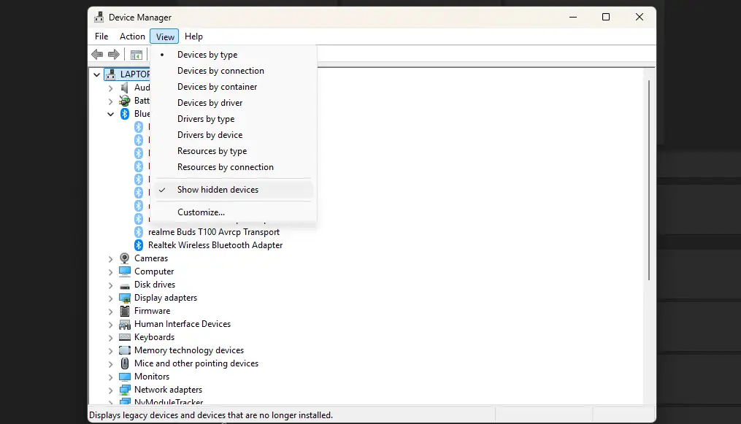The height and width of the screenshot is (424, 741).
Task: Click the Keyboards category icon
Action: click(123, 337)
